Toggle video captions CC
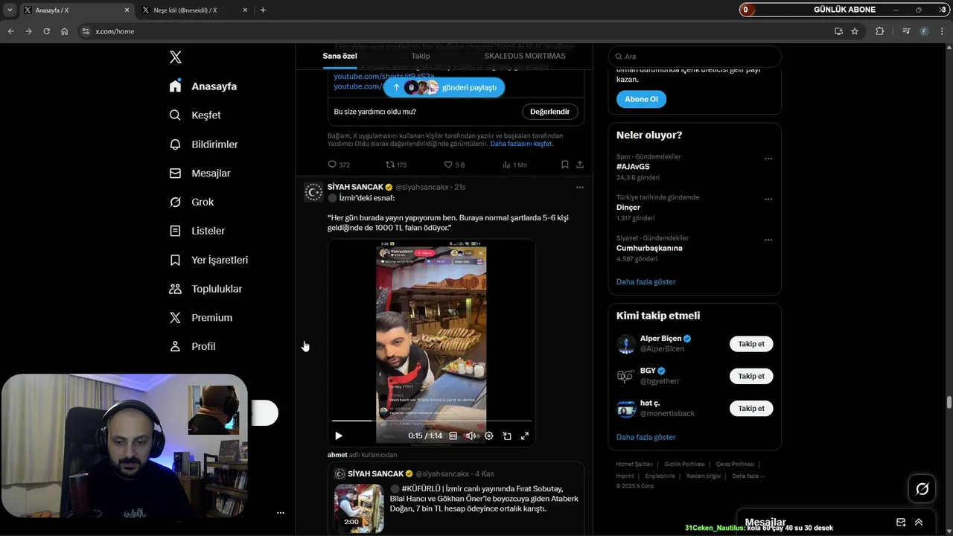The height and width of the screenshot is (536, 953). point(453,436)
